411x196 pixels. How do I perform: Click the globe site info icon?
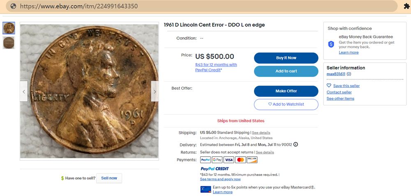click(13, 6)
